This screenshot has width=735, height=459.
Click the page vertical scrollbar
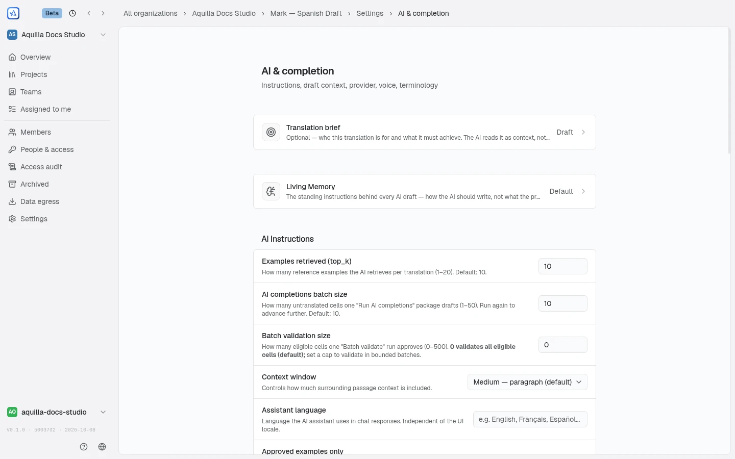729,91
